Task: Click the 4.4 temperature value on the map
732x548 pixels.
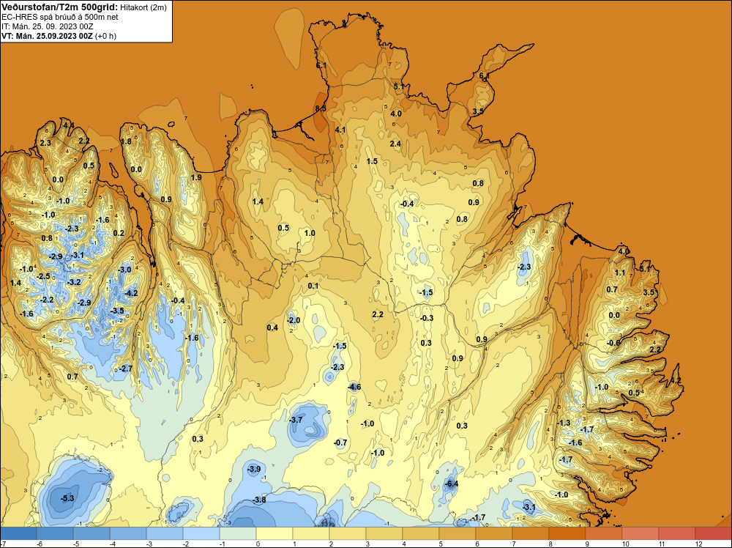Action: click(69, 125)
